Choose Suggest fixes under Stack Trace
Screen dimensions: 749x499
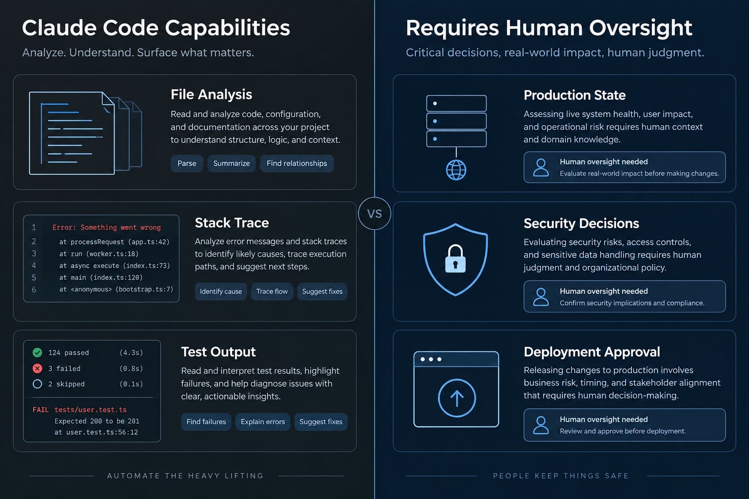click(322, 291)
